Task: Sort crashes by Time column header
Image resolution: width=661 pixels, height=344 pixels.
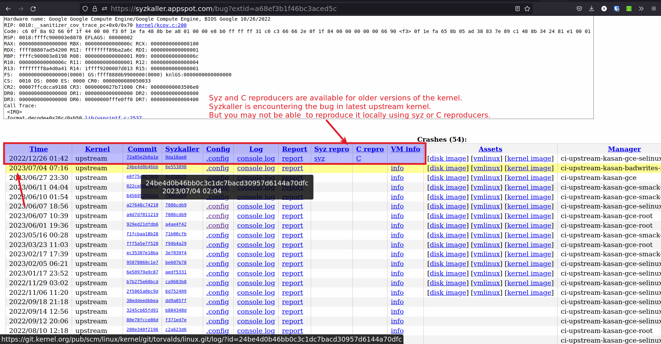Action: tap(38, 149)
